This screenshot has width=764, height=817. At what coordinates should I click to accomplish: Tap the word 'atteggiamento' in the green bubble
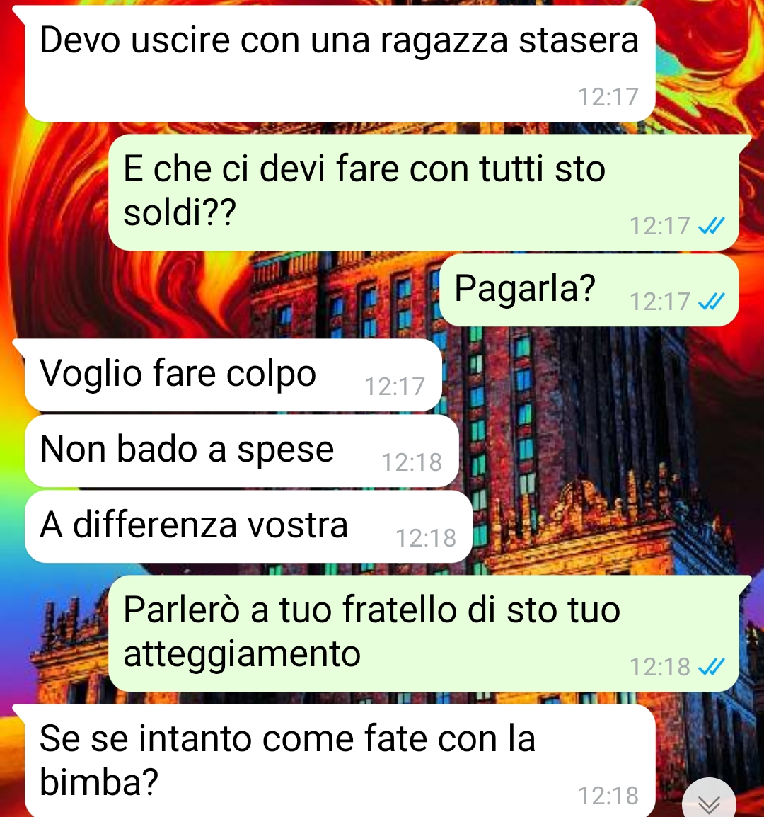pos(242,654)
